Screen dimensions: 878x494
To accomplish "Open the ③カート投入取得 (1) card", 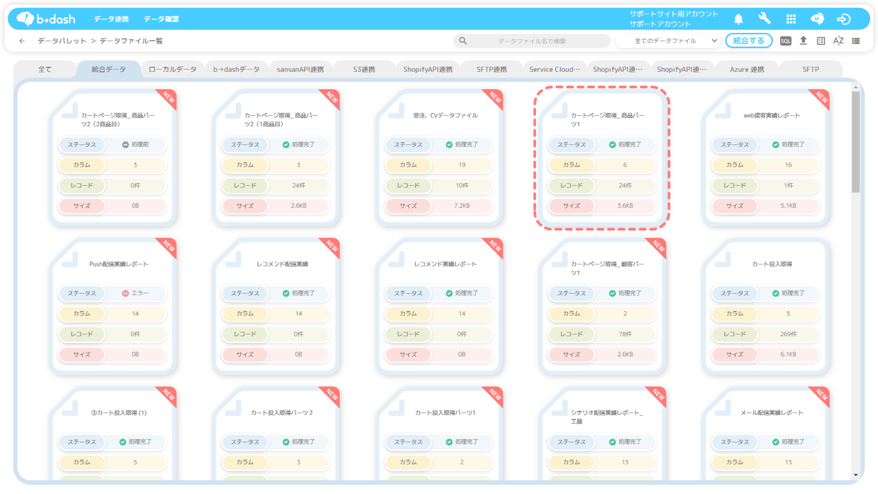I will pos(112,434).
